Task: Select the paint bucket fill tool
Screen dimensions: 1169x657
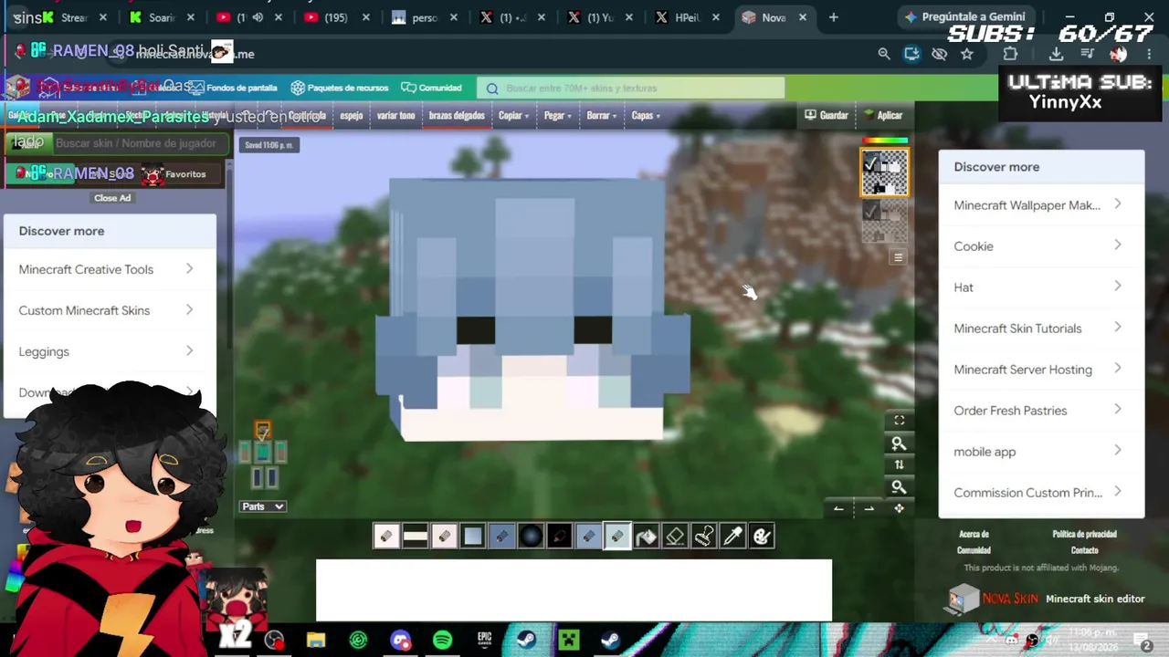Action: tap(646, 537)
